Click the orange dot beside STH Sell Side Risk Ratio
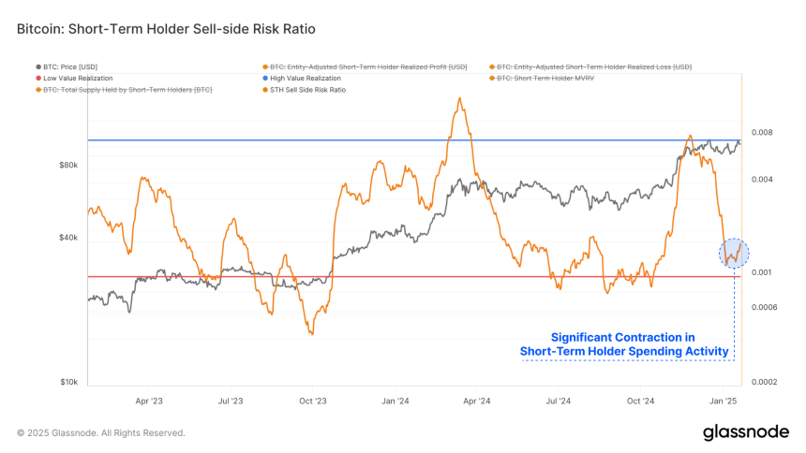Viewport: 806px width, 453px height. pos(265,89)
